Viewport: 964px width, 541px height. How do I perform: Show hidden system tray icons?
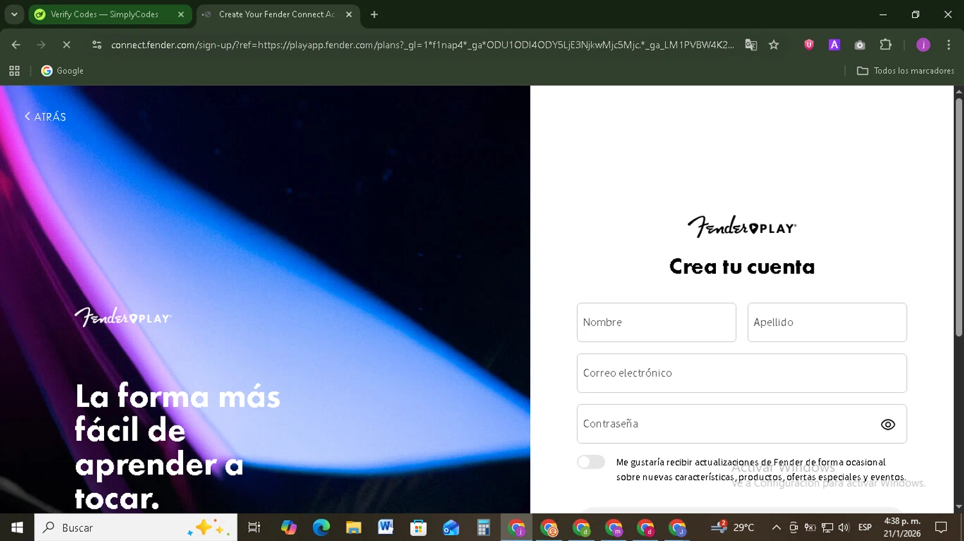(x=776, y=528)
